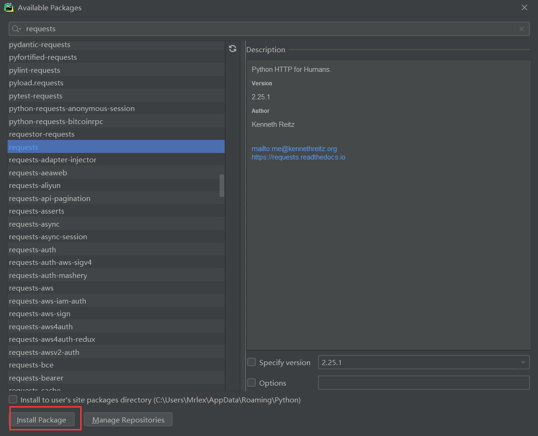Select requestor-requests package
The height and width of the screenshot is (436, 538).
(116, 134)
